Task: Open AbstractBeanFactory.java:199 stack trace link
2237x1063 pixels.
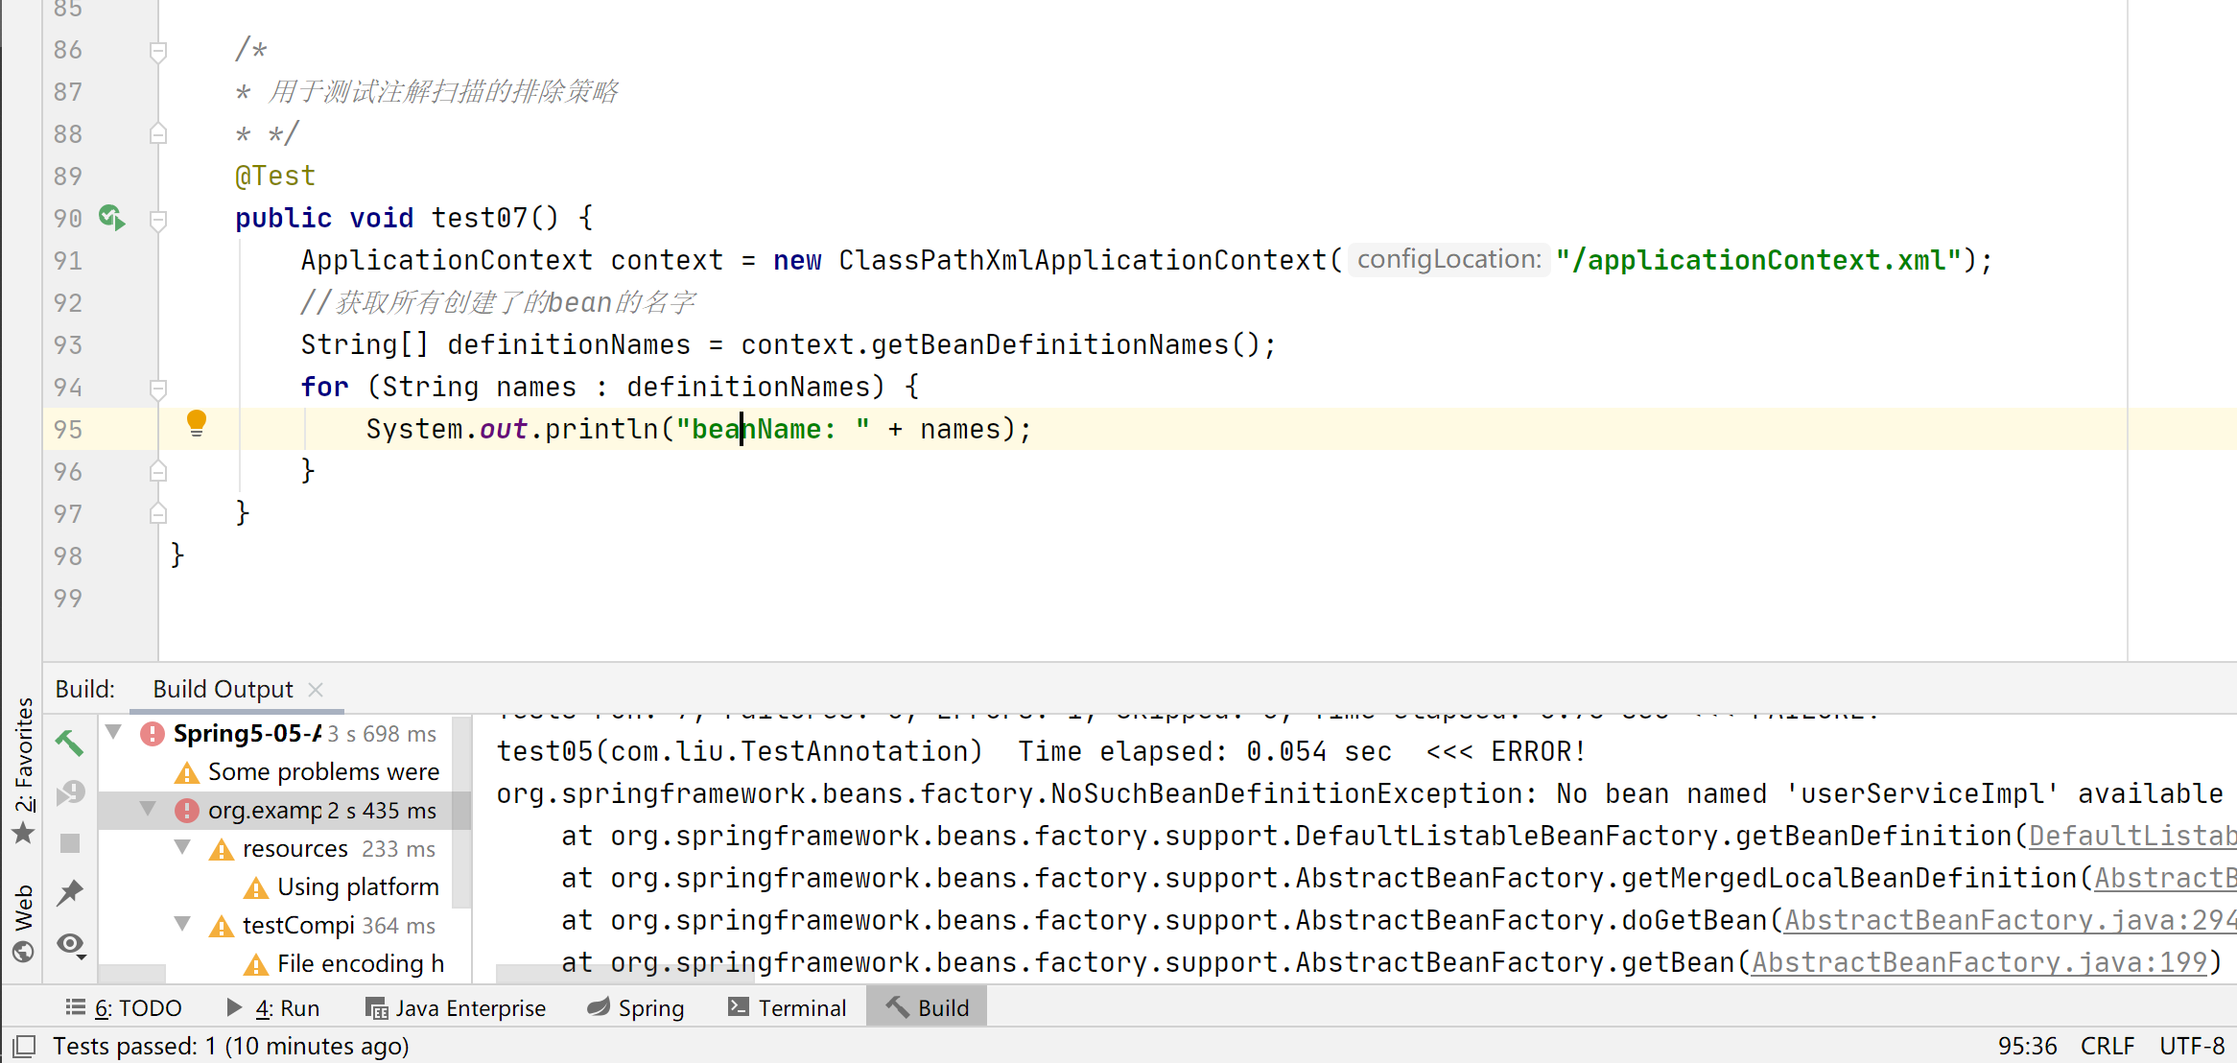Action: pyautogui.click(x=1979, y=962)
